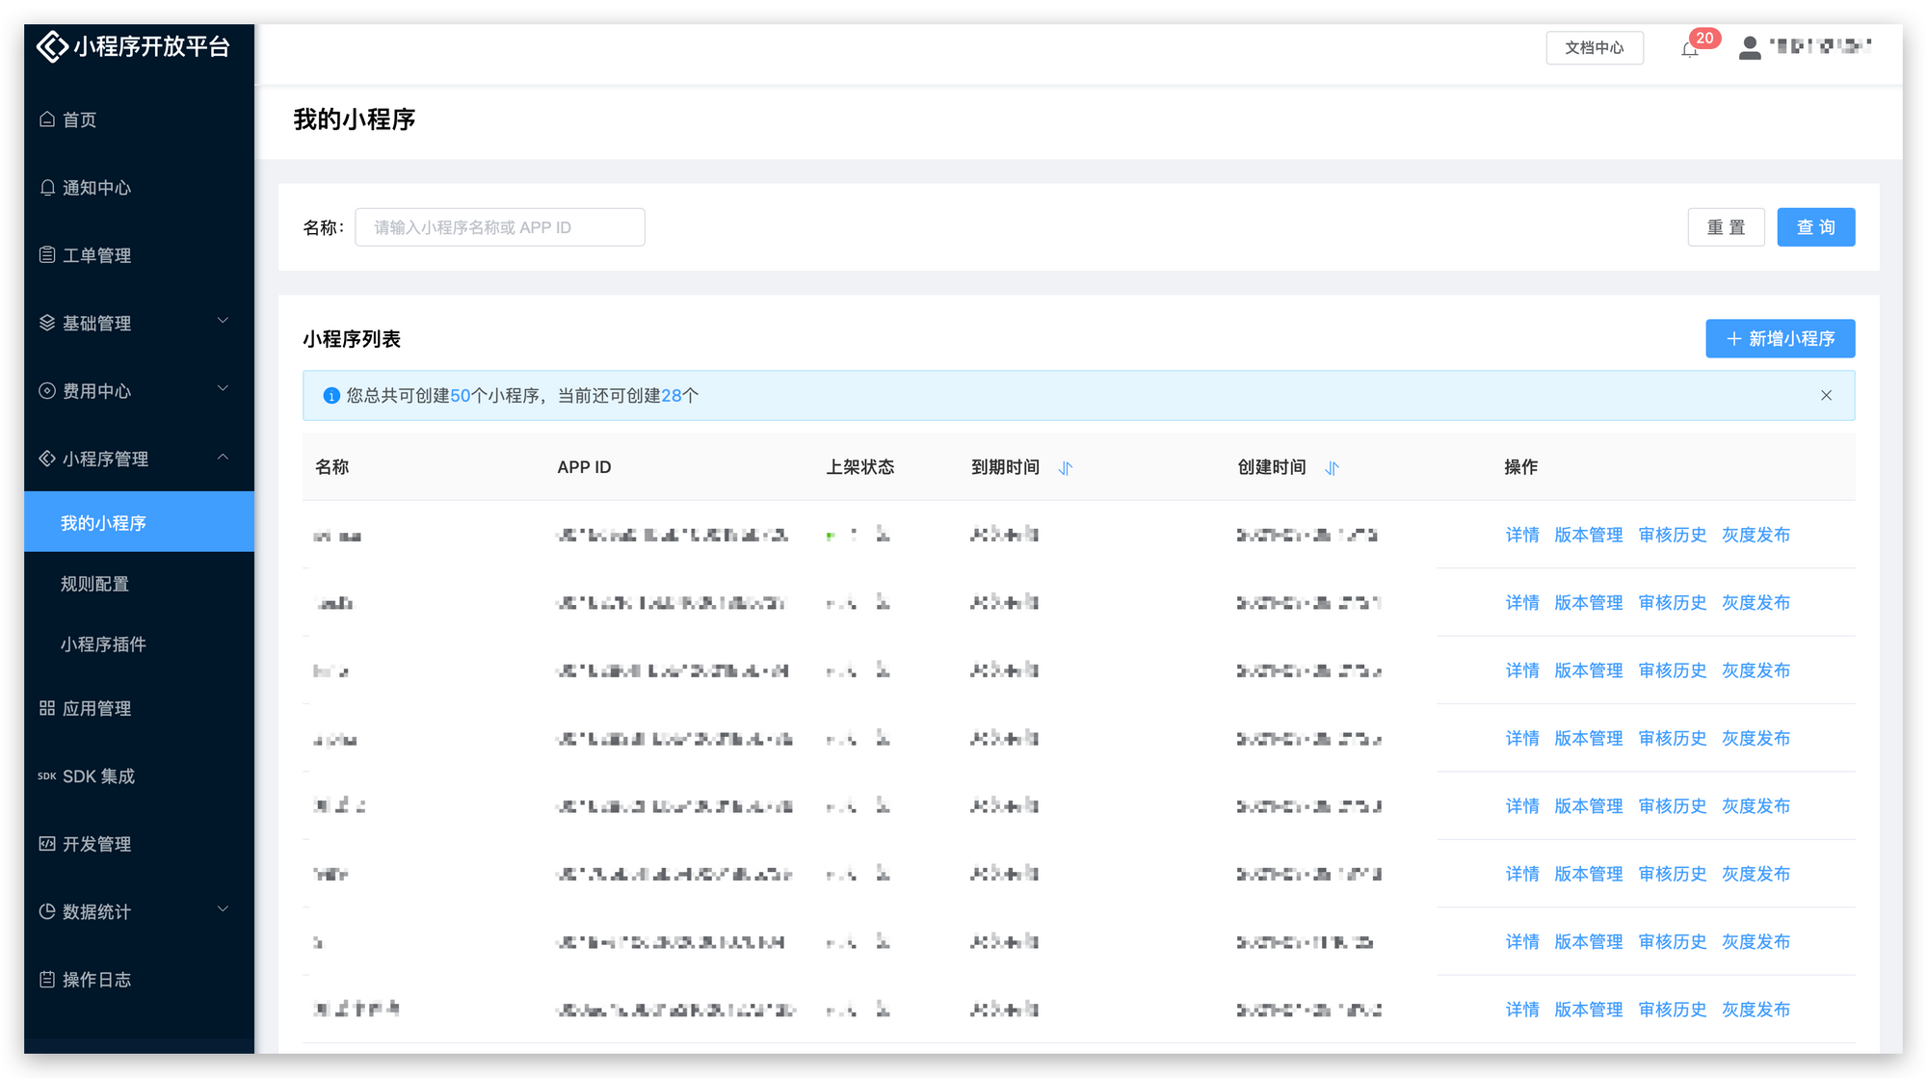This screenshot has width=1927, height=1078.
Task: Open 详情 link in third row
Action: (1522, 670)
